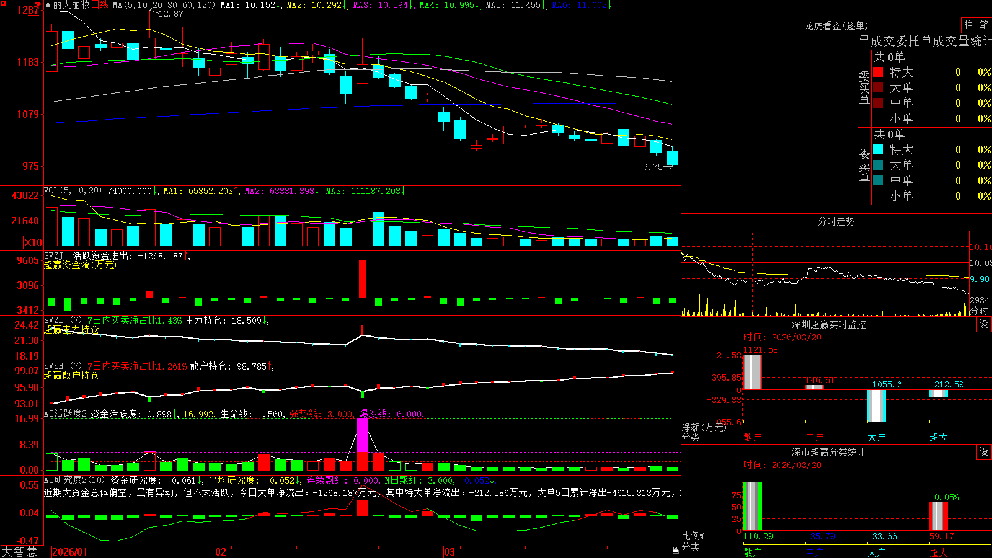Image resolution: width=992 pixels, height=558 pixels.
Task: Click the X10 volume scale box
Action: pyautogui.click(x=33, y=242)
